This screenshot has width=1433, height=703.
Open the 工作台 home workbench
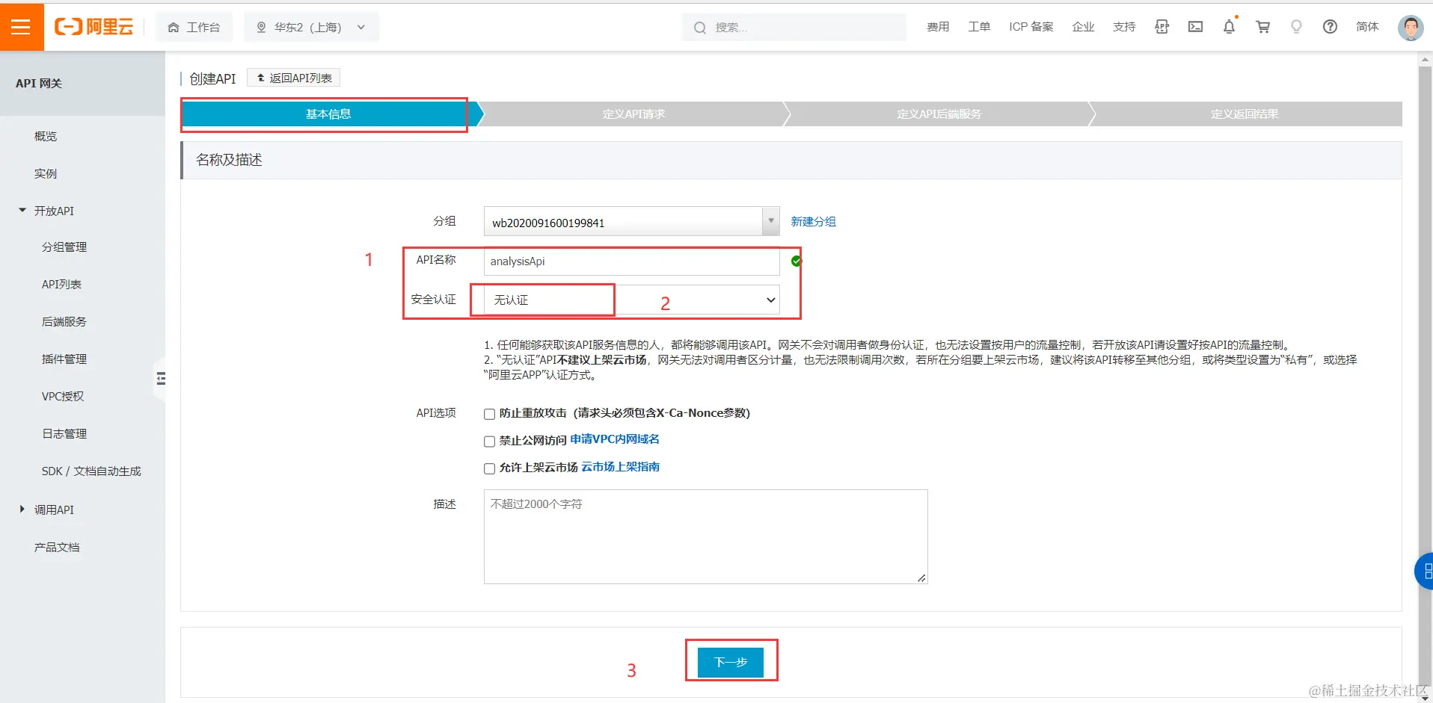click(194, 27)
